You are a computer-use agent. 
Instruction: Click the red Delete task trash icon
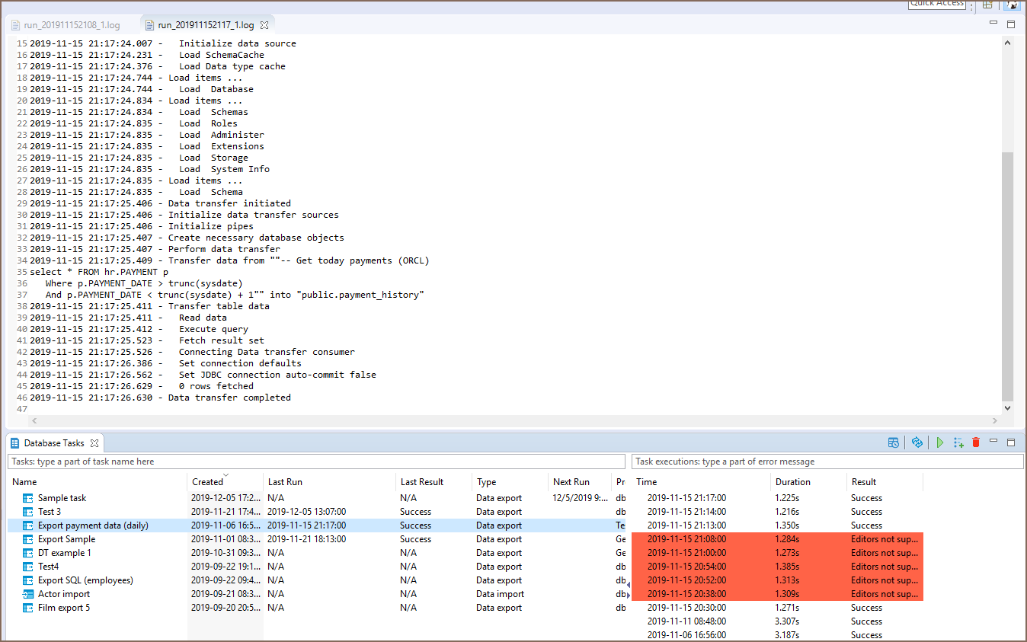point(975,442)
